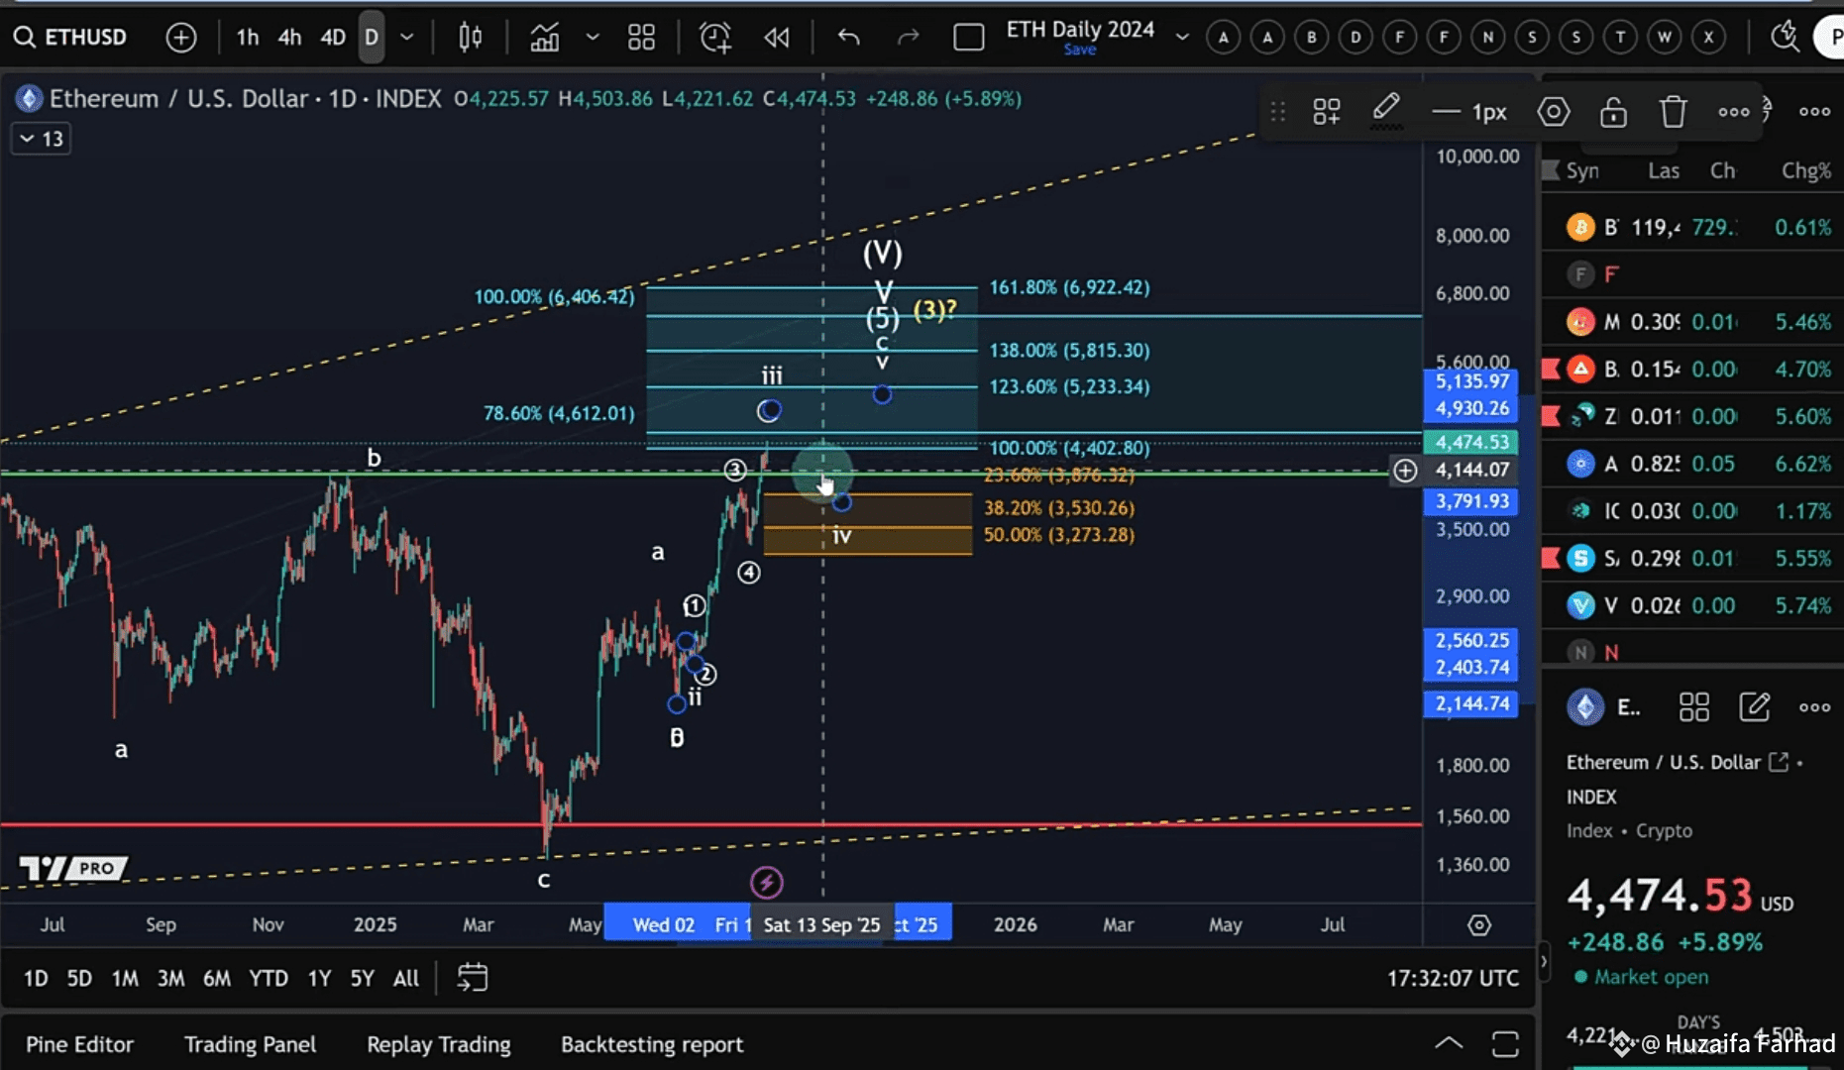Screen dimensions: 1844x1070
Task: Select the watchlist row showing 1.17%
Action: click(x=1692, y=510)
